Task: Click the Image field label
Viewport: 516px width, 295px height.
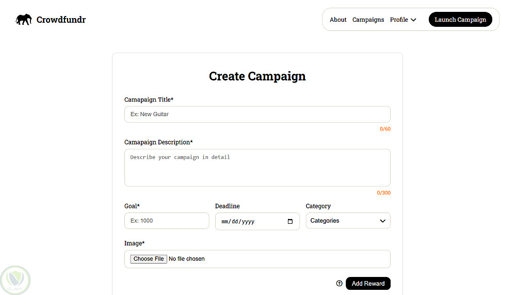Action: (x=134, y=243)
